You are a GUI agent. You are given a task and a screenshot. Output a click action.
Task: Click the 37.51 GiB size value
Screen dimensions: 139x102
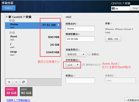coord(49,25)
